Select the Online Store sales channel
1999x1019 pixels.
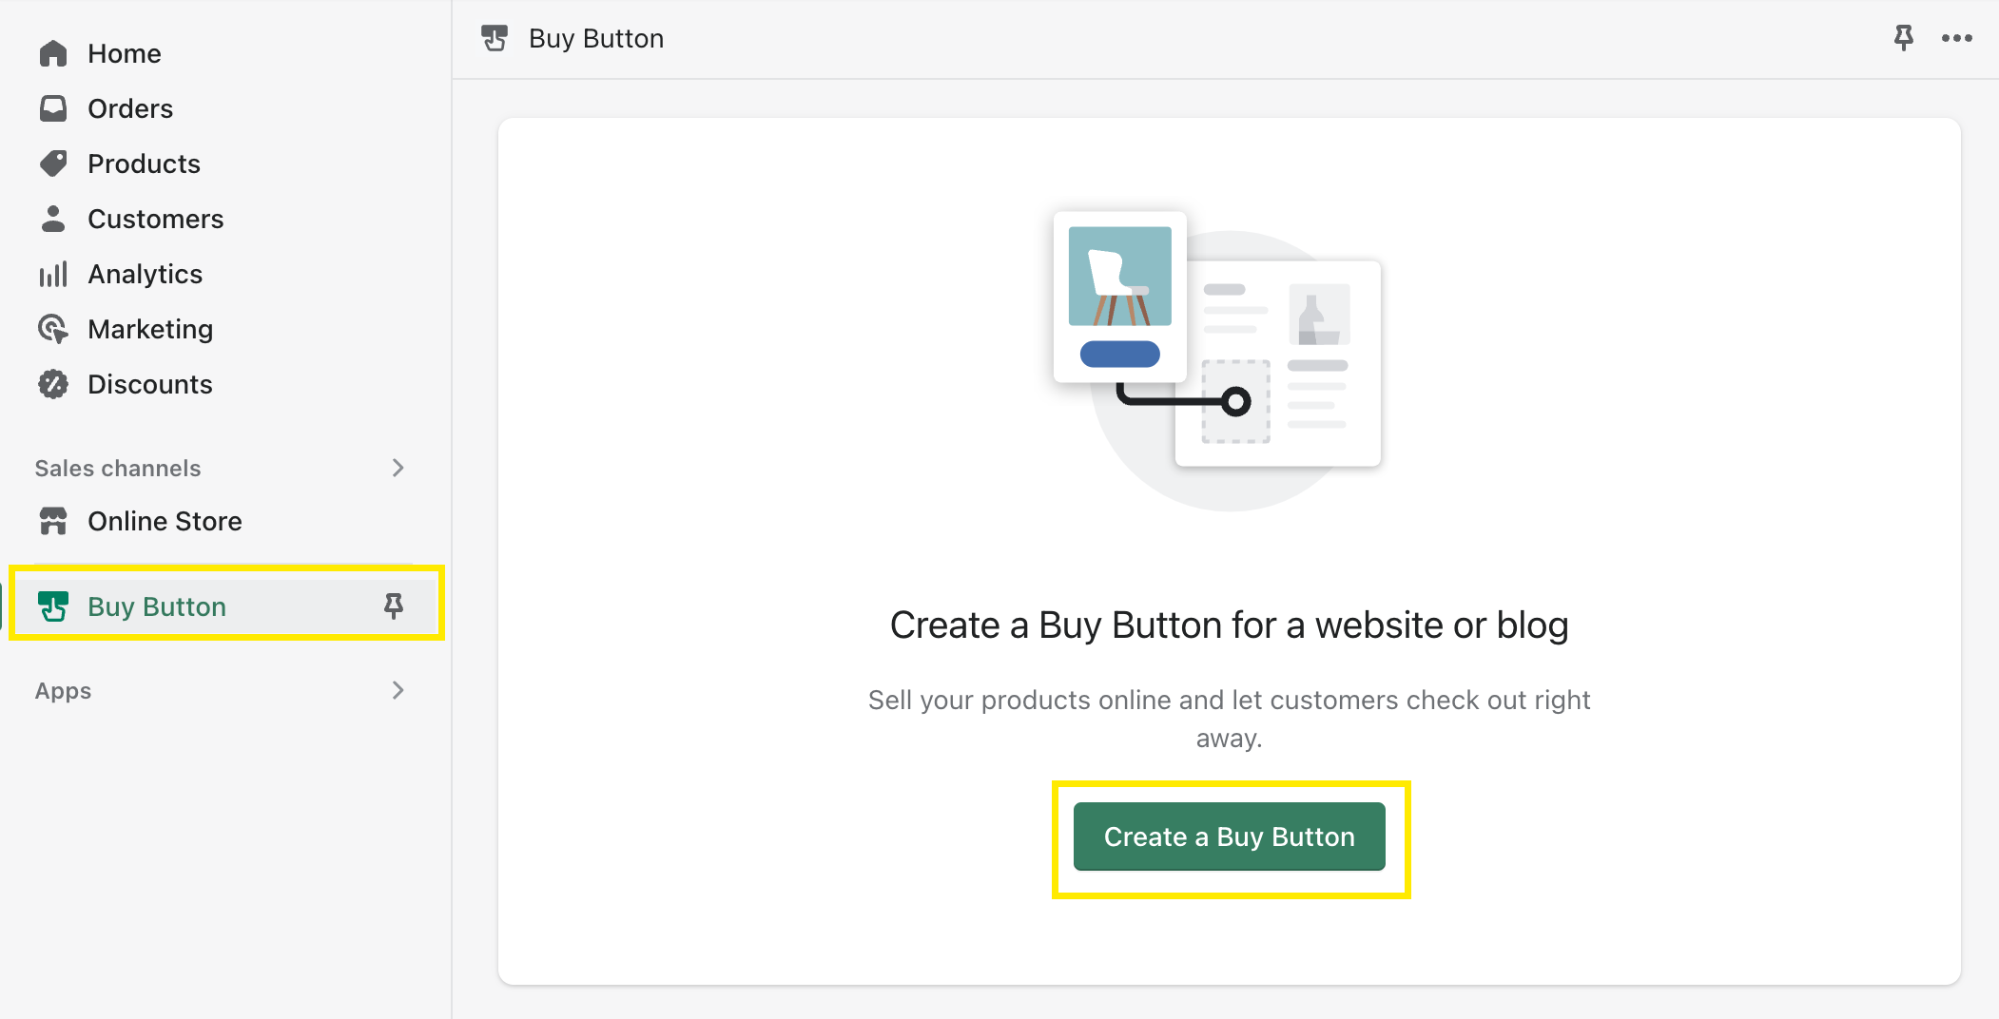coord(165,521)
